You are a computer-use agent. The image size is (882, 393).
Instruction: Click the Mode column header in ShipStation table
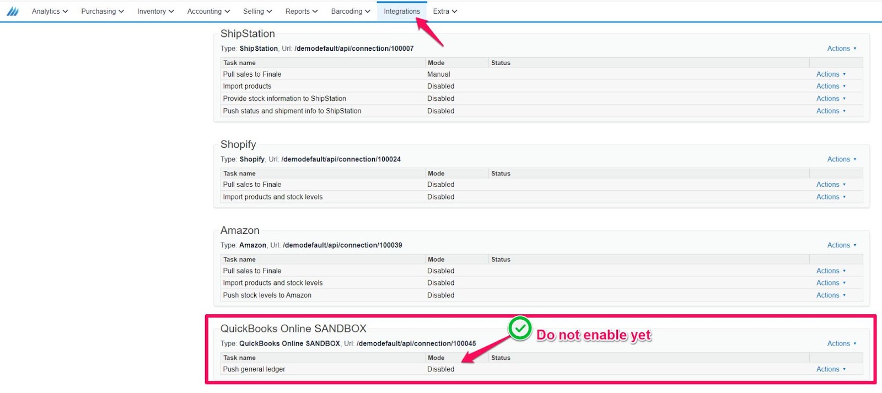pyautogui.click(x=436, y=63)
